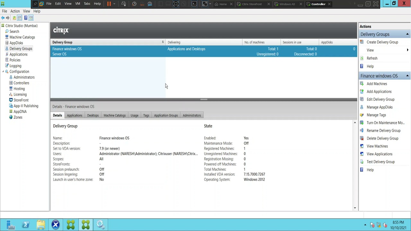Open the VMware File menu
The image size is (411, 231).
[x=49, y=4]
